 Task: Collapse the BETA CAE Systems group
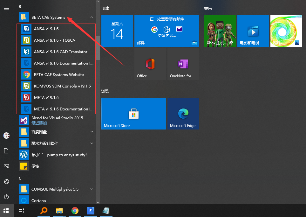coord(91,17)
